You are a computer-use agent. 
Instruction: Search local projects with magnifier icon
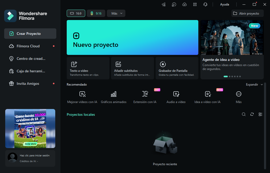[244, 114]
